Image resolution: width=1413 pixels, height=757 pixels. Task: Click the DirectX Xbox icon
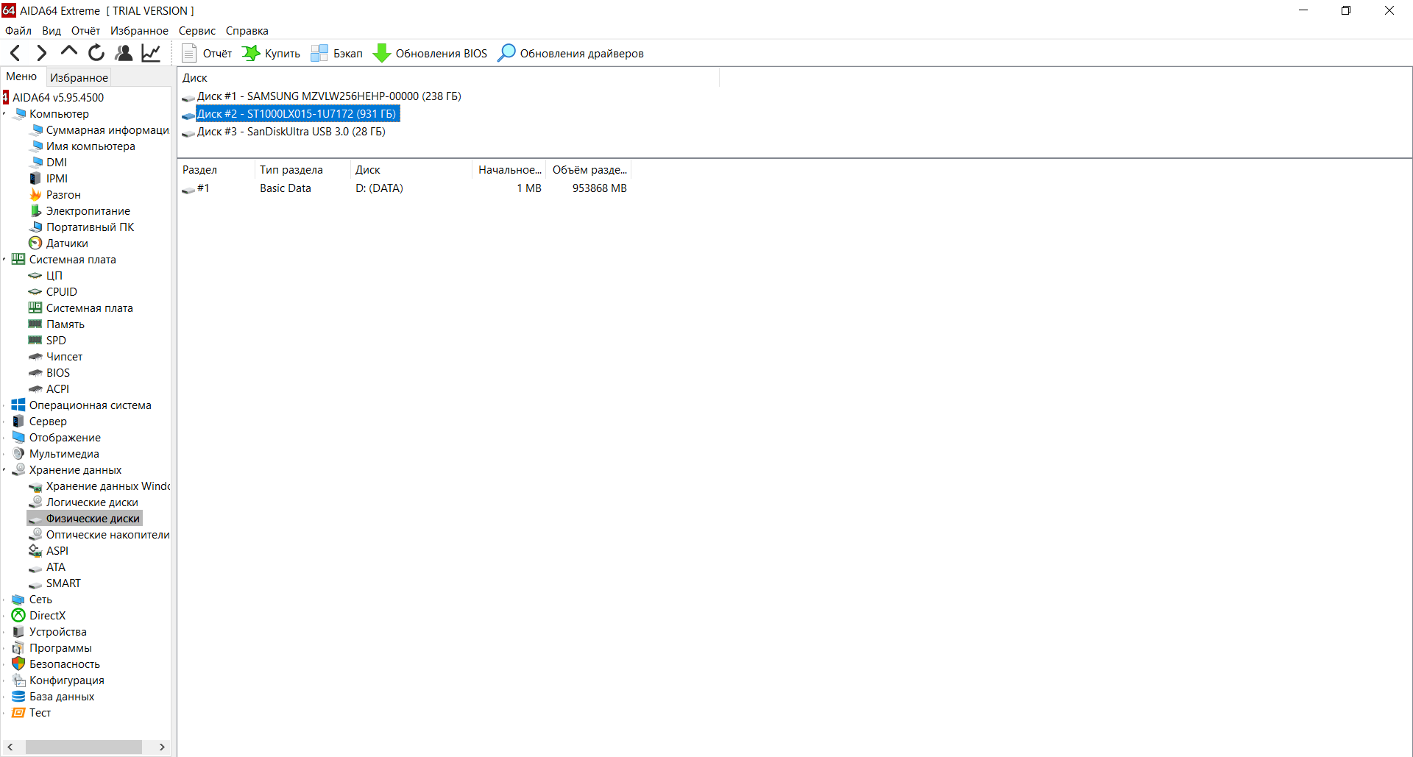pyautogui.click(x=18, y=616)
